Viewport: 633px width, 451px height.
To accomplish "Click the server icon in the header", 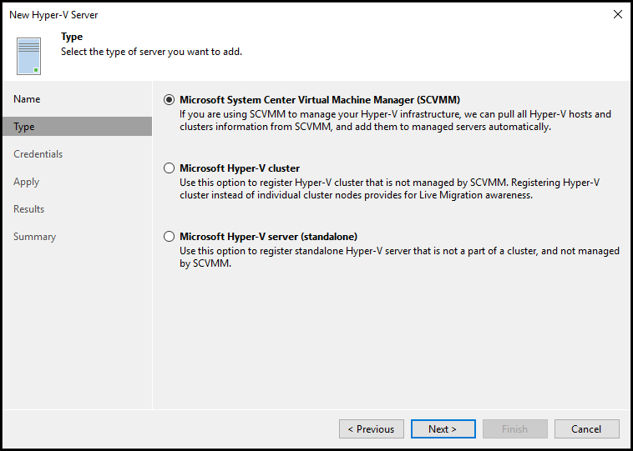I will point(28,56).
